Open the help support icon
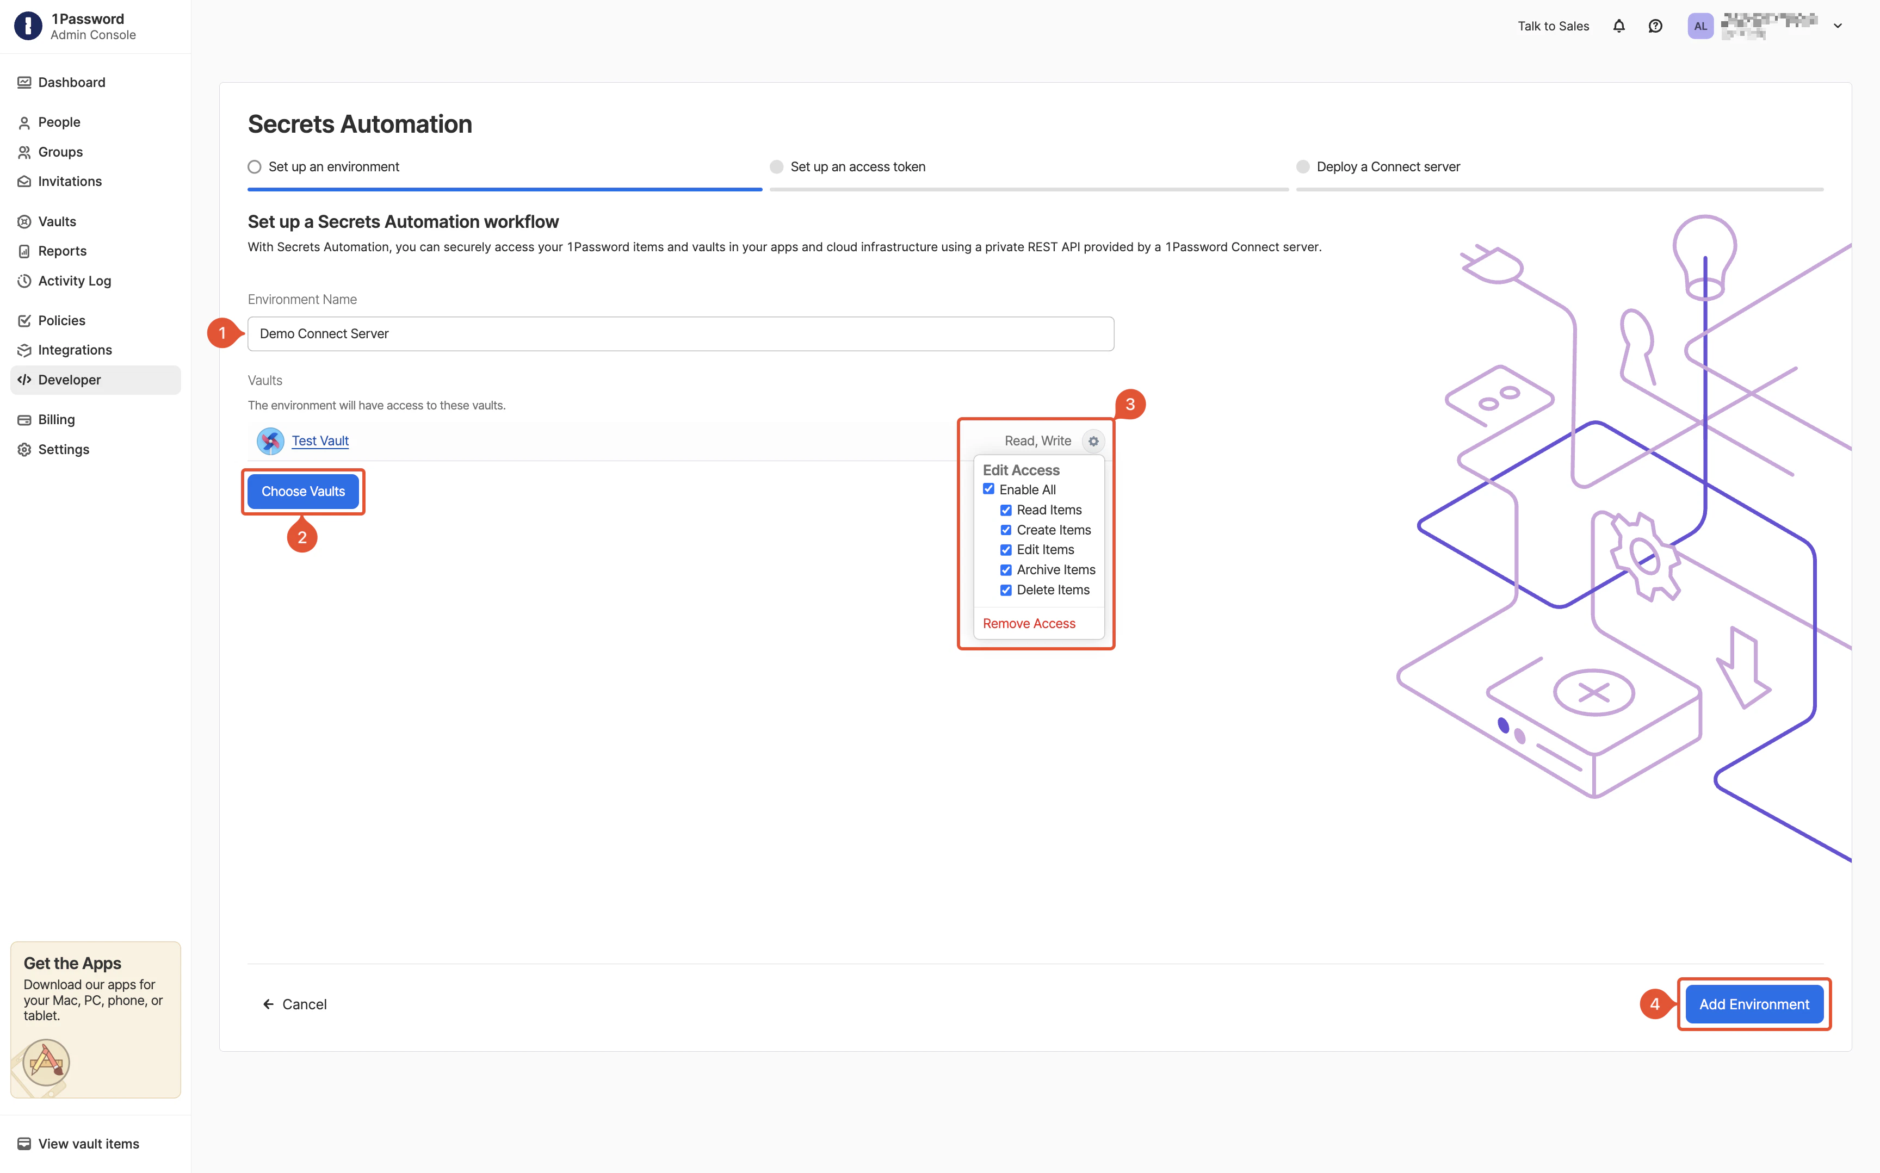Image resolution: width=1880 pixels, height=1173 pixels. click(x=1655, y=27)
